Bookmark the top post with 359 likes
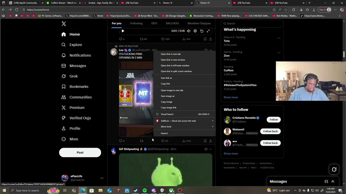 pyautogui.click(x=205, y=39)
